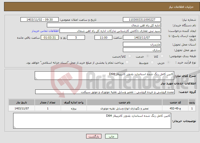Click the جزئیات اطلاعات نیاز header title
Image resolution: width=200 pixels, height=143 pixels.
(181, 7)
